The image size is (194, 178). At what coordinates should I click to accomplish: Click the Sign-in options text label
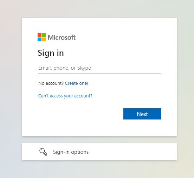point(71,152)
